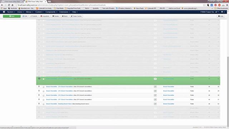
Task: Open Branch Newsletter - 2014 Branch Newsletters title
Action: tap(59, 87)
